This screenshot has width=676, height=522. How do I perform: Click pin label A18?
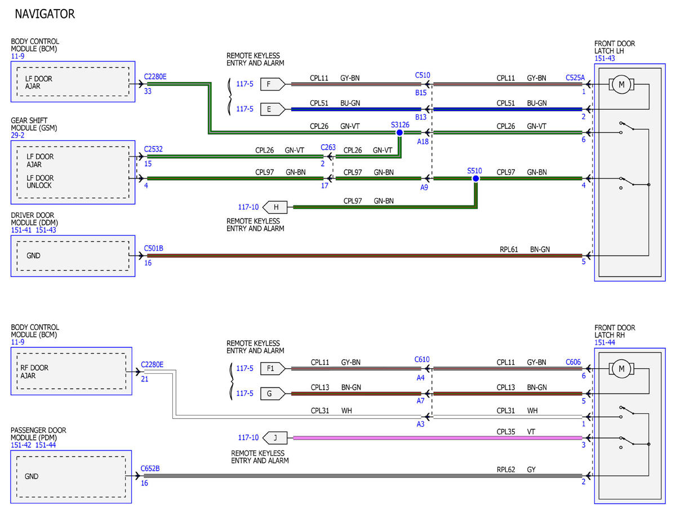(422, 142)
